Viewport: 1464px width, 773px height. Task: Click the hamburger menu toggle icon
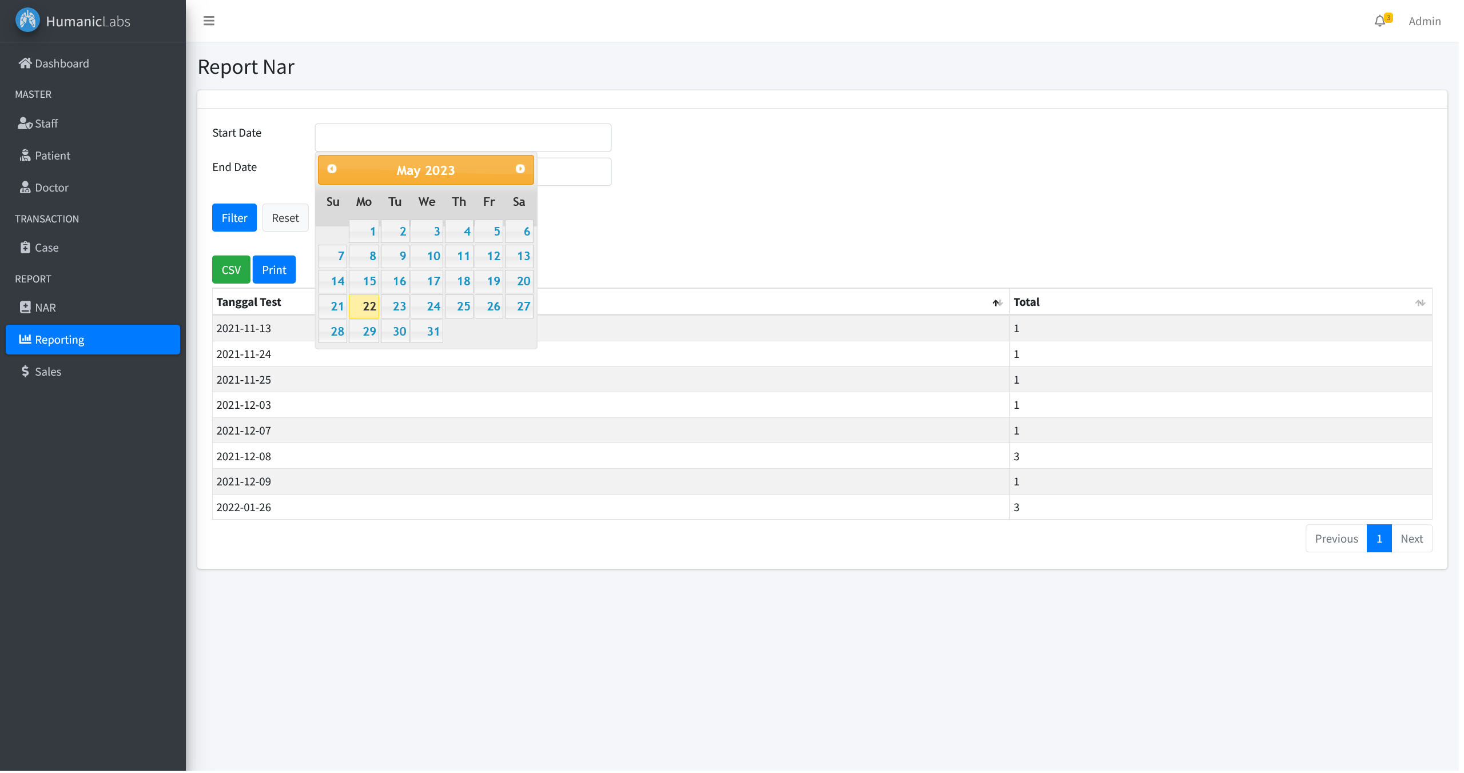click(209, 21)
